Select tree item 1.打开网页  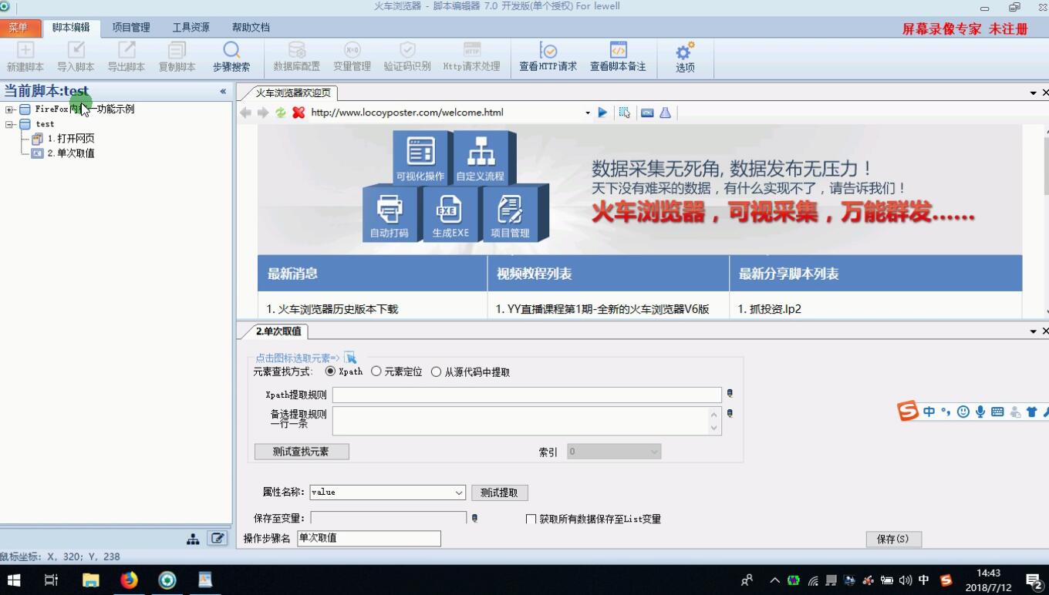coord(70,139)
